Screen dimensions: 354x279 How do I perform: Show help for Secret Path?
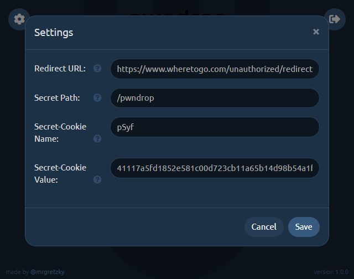point(97,98)
